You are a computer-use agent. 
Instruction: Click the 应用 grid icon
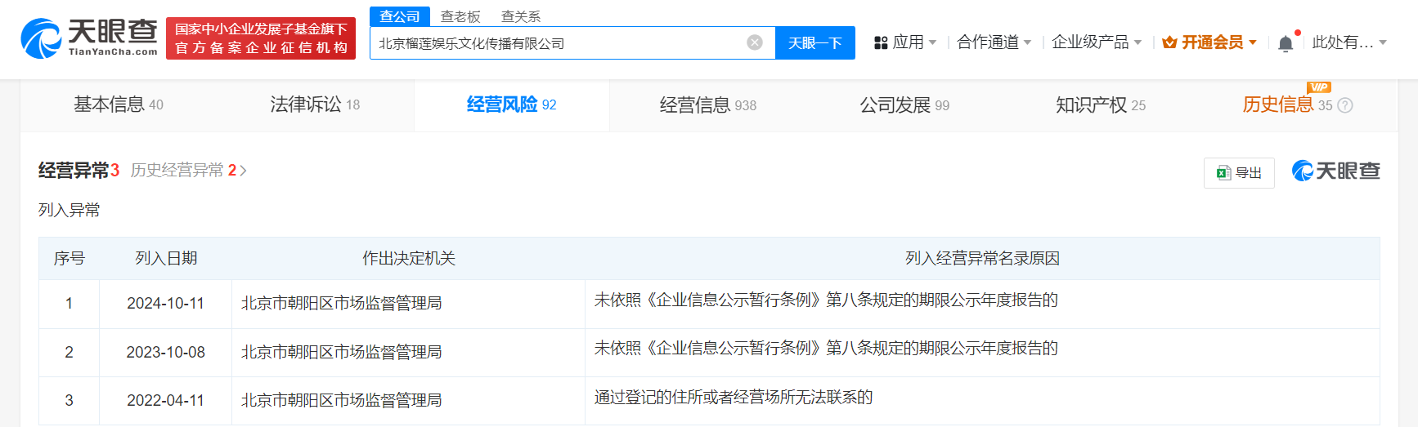coord(881,42)
